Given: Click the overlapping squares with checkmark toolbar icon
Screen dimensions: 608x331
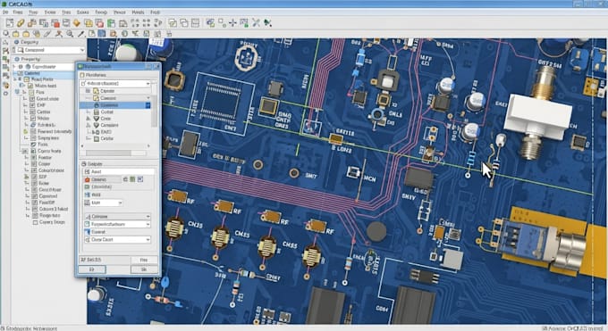Looking at the screenshot, I should 173,23.
